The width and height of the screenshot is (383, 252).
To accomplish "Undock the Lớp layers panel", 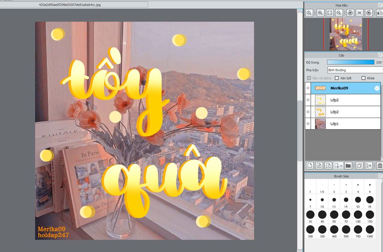I will click(380, 55).
